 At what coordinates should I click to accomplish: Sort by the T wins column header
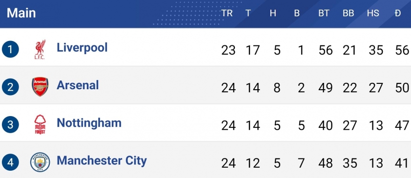(248, 13)
